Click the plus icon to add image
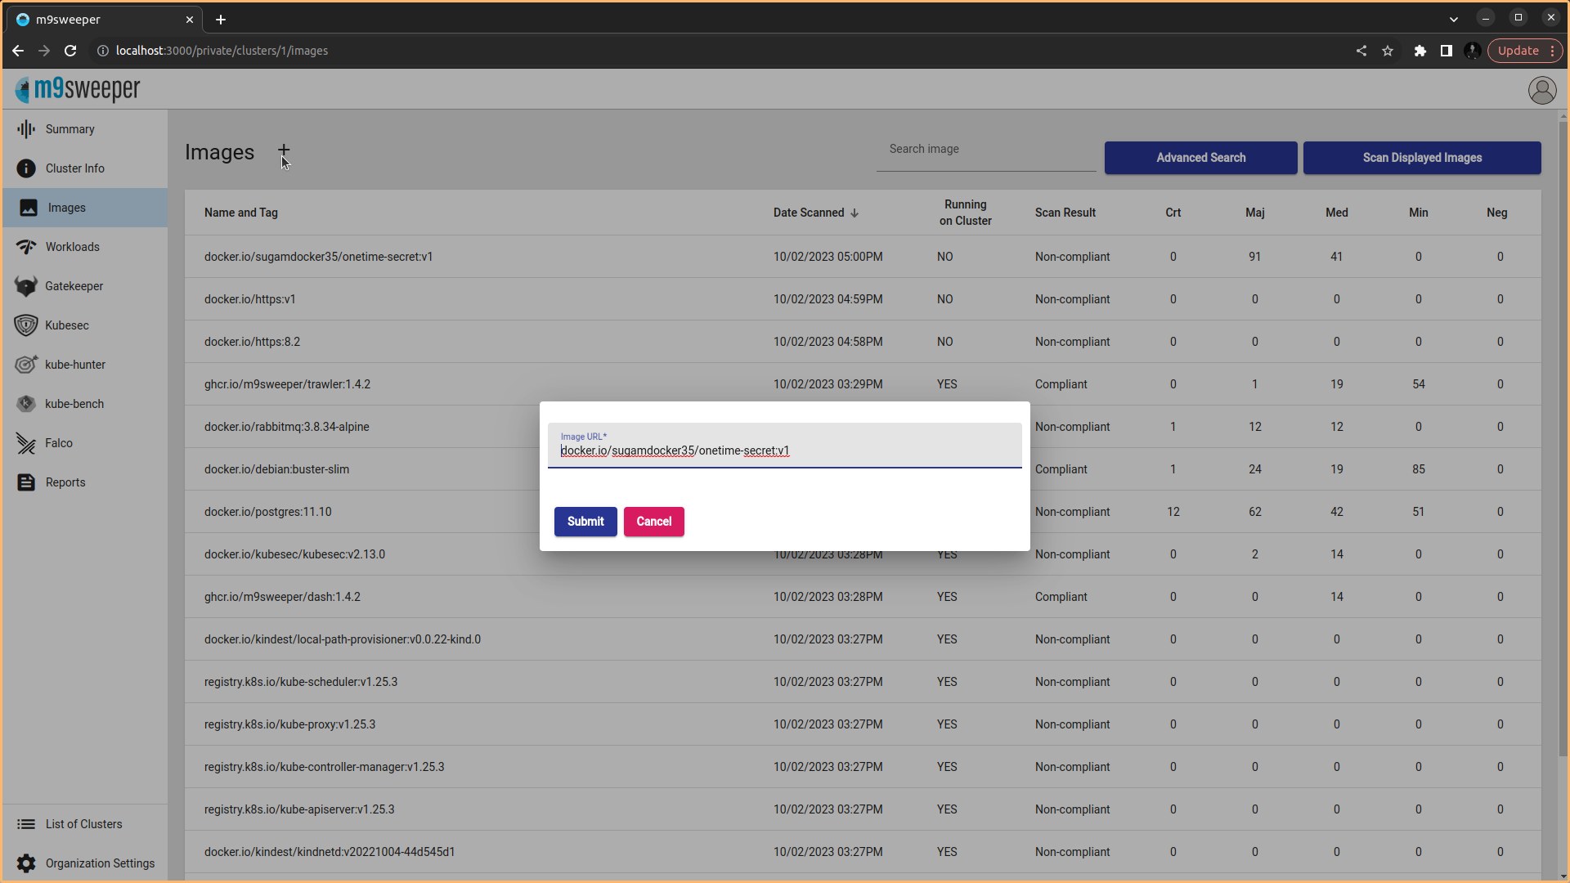 coord(284,150)
